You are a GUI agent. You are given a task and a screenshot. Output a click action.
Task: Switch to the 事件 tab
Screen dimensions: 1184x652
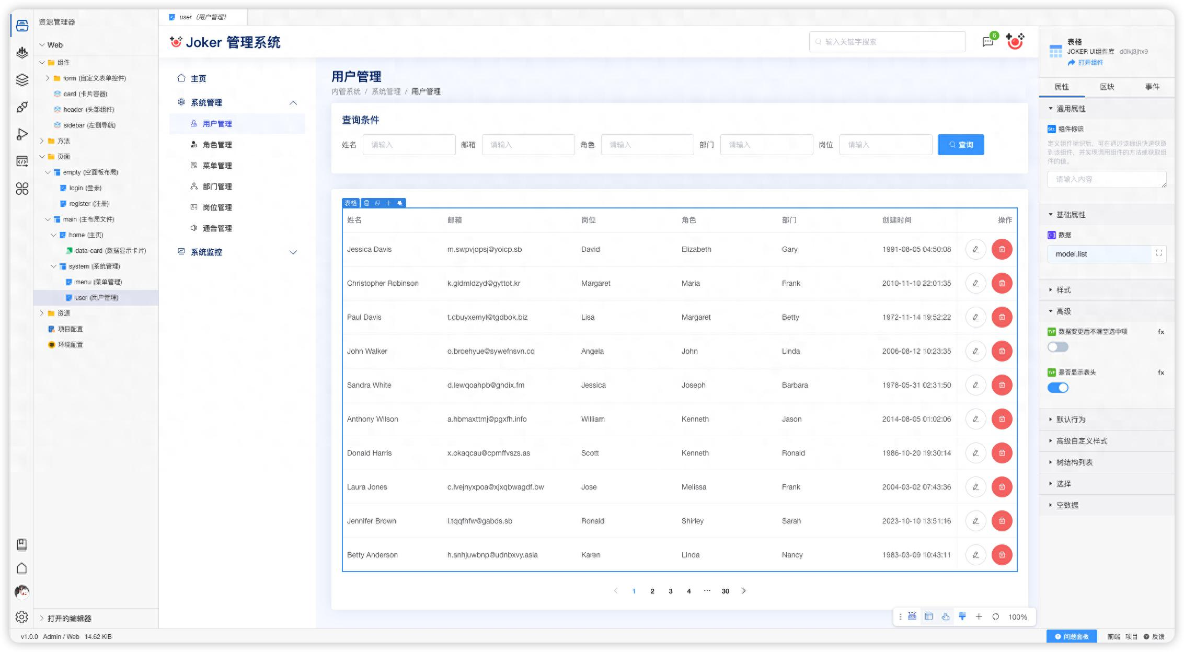click(1152, 87)
